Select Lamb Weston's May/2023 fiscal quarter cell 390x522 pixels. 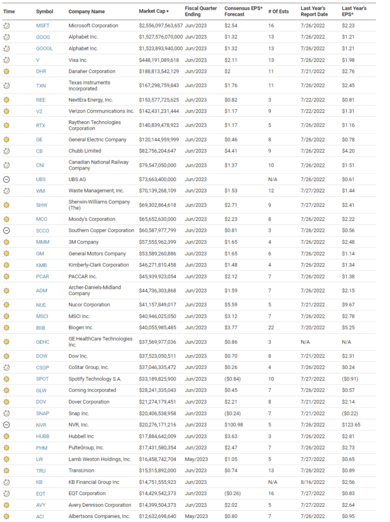click(x=196, y=459)
